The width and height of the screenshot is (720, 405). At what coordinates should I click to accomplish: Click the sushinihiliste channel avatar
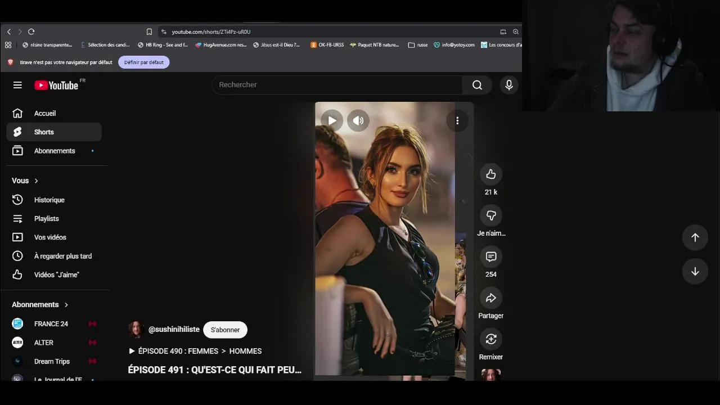pyautogui.click(x=136, y=330)
